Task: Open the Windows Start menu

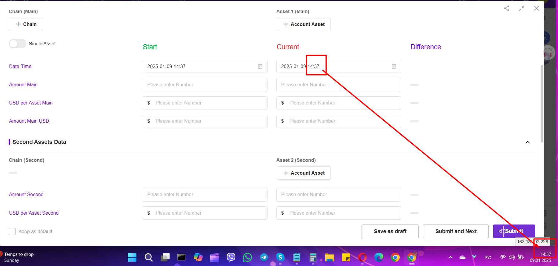Action: 132,257
